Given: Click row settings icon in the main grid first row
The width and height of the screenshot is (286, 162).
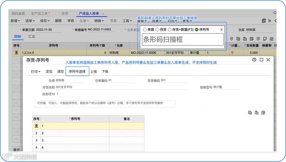Looking at the screenshot, I should tap(16, 52).
